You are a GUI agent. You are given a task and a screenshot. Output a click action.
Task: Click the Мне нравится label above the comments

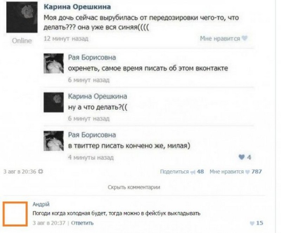tap(220, 39)
